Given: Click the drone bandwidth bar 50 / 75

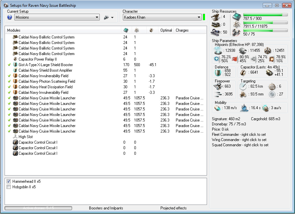Looking at the screenshot, I should [265, 31].
